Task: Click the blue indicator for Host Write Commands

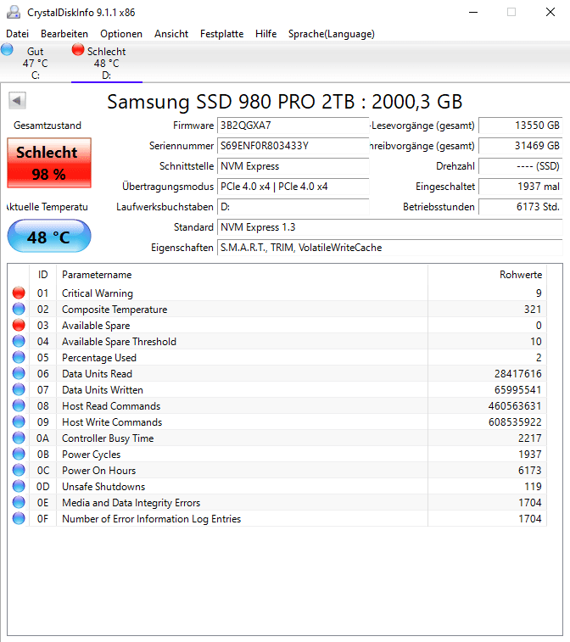Action: point(19,421)
